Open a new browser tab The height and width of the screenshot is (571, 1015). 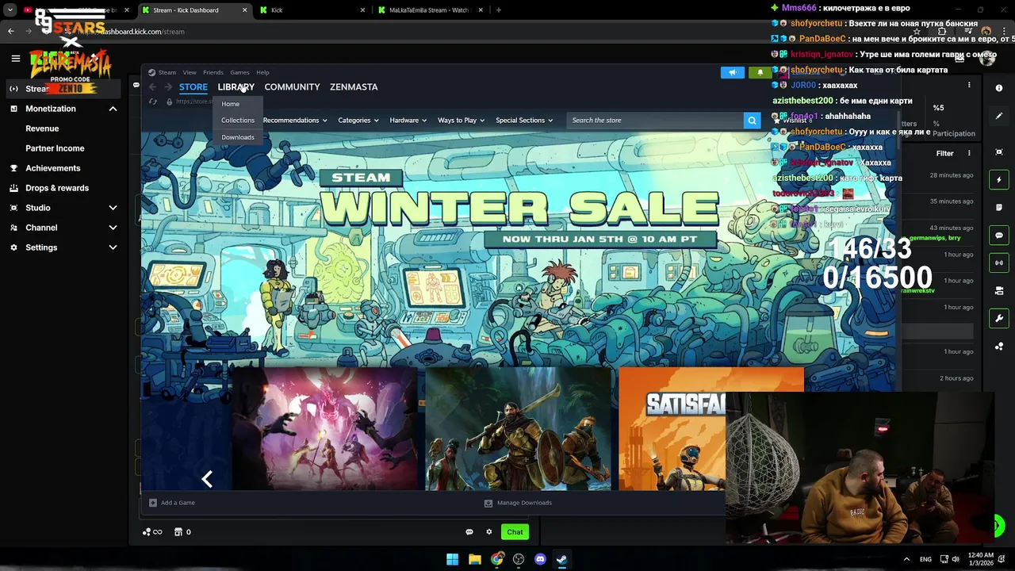tap(499, 10)
